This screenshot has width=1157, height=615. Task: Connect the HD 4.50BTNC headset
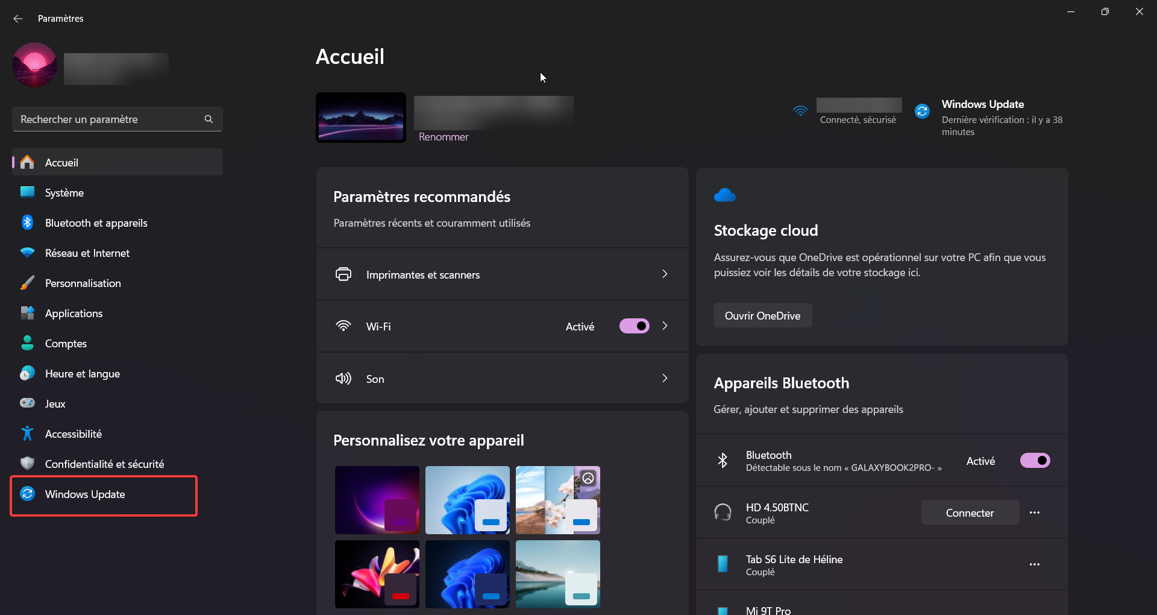click(x=970, y=512)
